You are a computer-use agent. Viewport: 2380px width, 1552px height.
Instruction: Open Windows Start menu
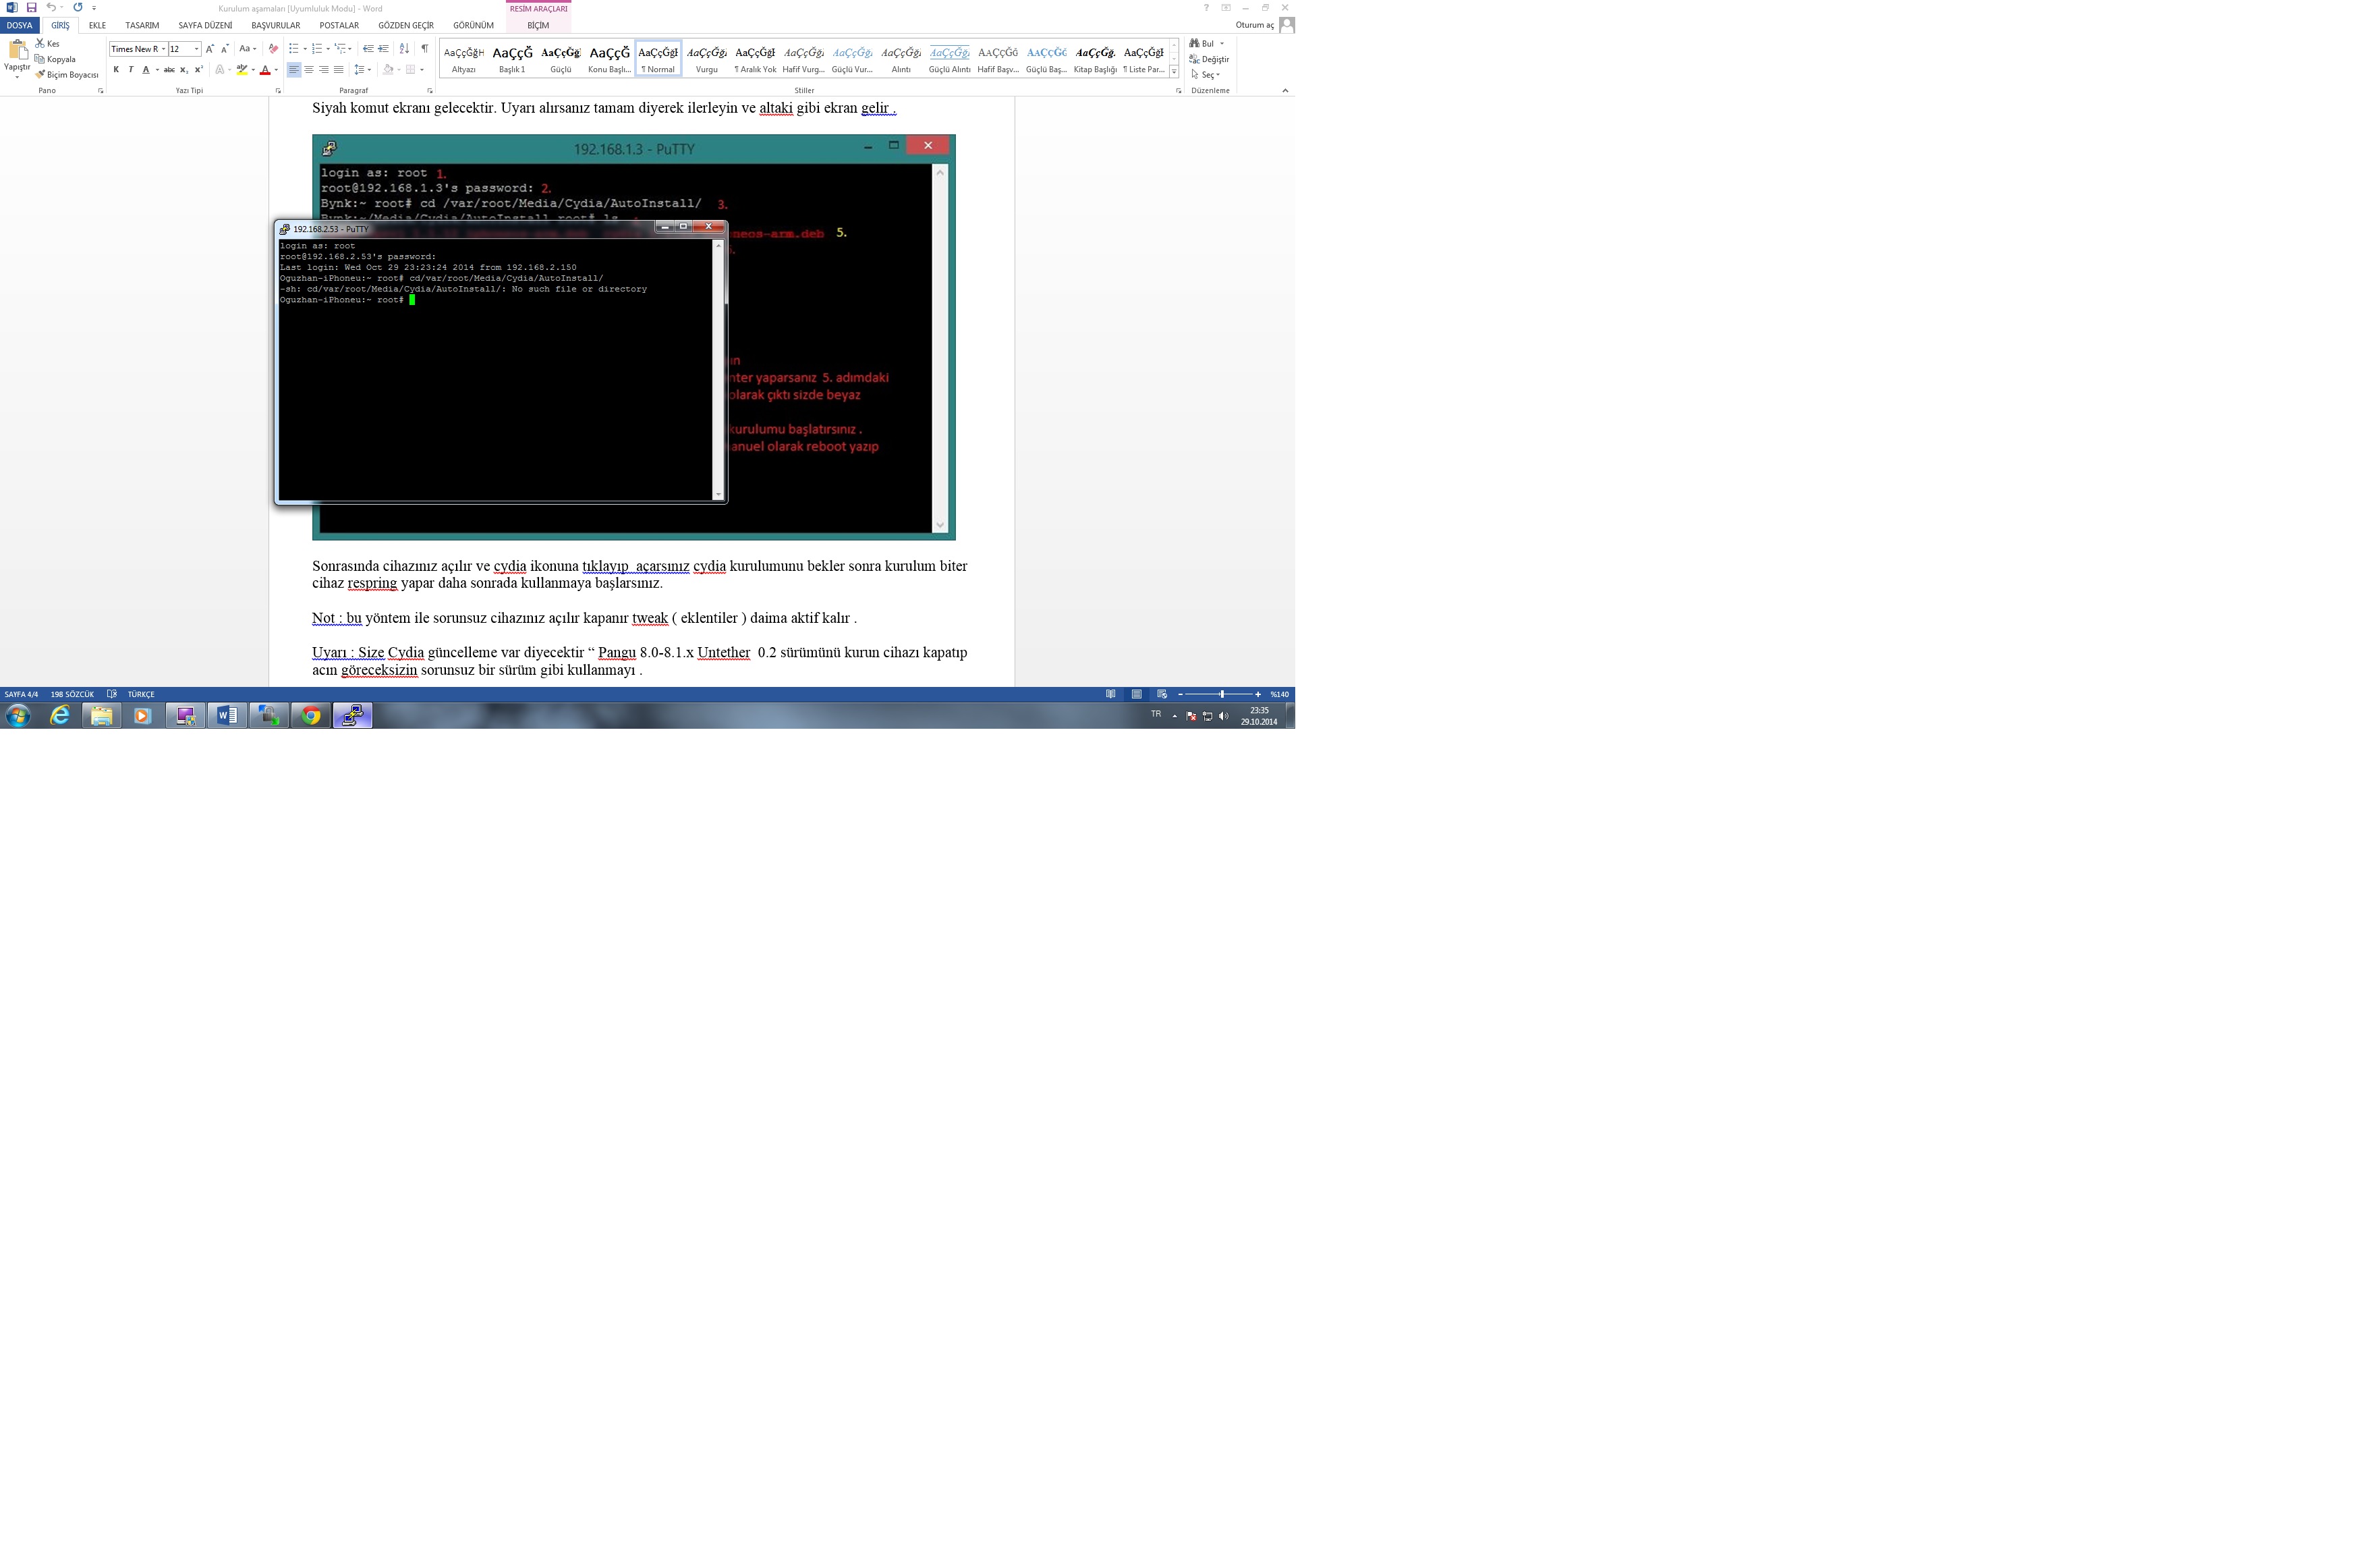pos(18,715)
